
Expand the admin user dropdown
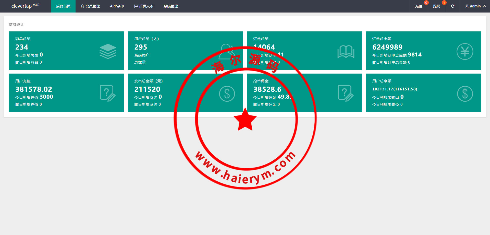(x=475, y=6)
